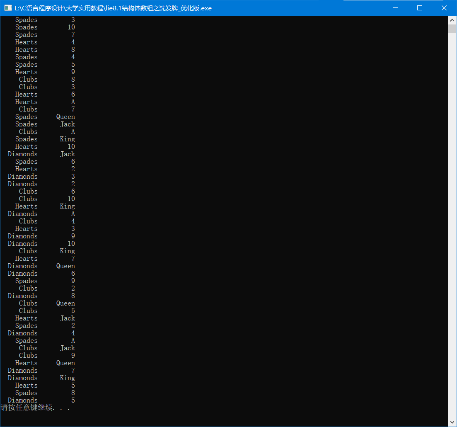Click the 'Spades 5' output line
Screen dimensions: 457x427
45,64
